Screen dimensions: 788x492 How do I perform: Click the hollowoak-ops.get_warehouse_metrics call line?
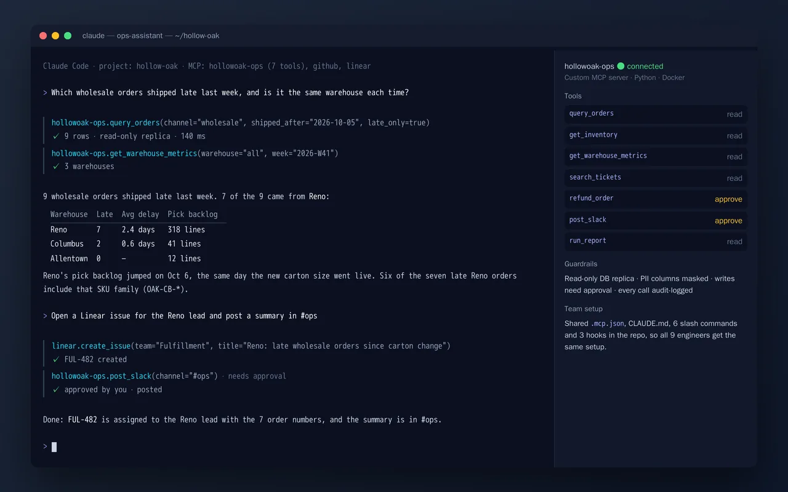pyautogui.click(x=195, y=153)
